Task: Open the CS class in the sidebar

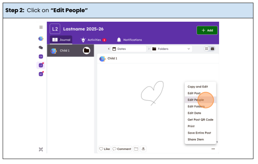Action: (41, 56)
